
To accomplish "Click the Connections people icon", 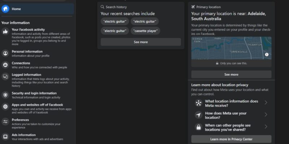I will coord(5,65).
